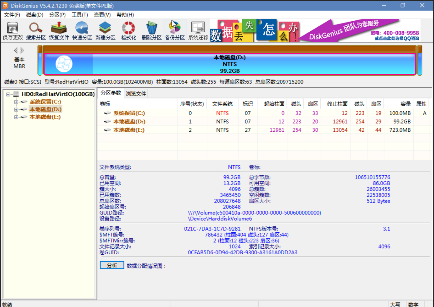Click the 属性 column header
The height and width of the screenshot is (307, 434).
421,104
